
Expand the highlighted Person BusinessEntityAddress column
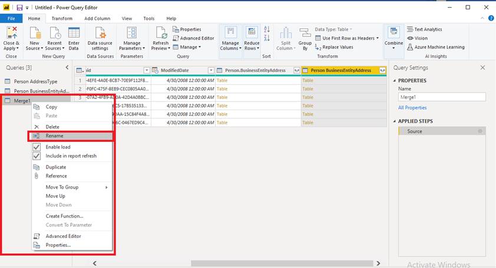[382, 70]
